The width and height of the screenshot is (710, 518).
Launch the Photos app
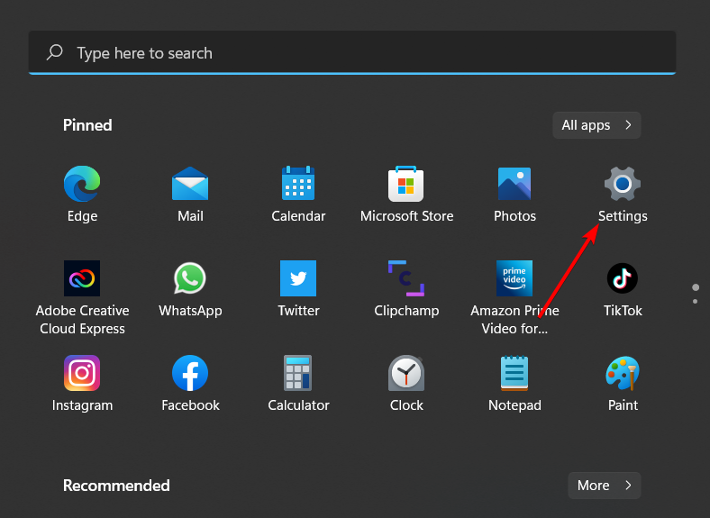[x=514, y=184]
